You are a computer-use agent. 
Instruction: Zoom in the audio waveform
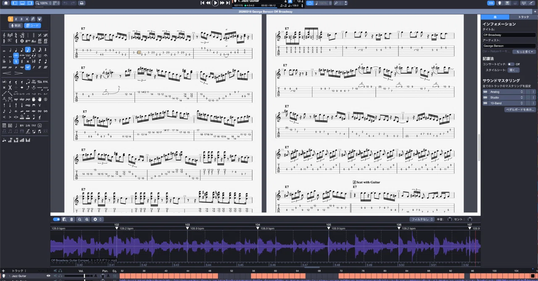click(87, 219)
